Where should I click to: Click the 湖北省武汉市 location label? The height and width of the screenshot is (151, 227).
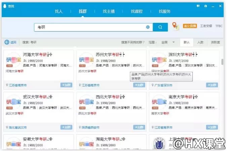[18, 128]
